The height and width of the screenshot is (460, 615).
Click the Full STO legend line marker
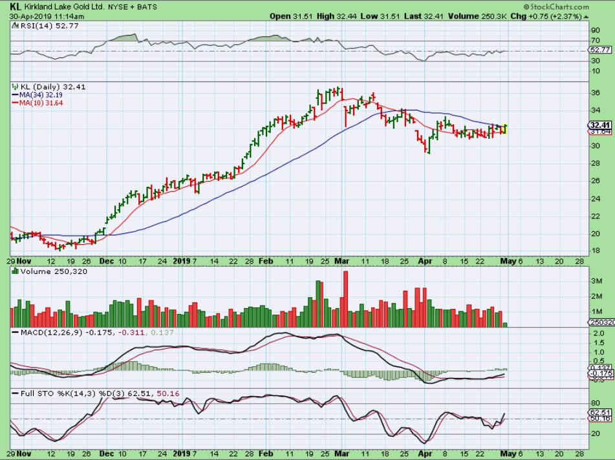pos(16,393)
